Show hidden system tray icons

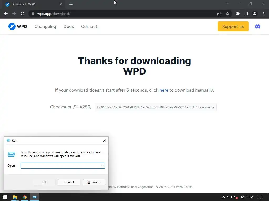click(223, 197)
